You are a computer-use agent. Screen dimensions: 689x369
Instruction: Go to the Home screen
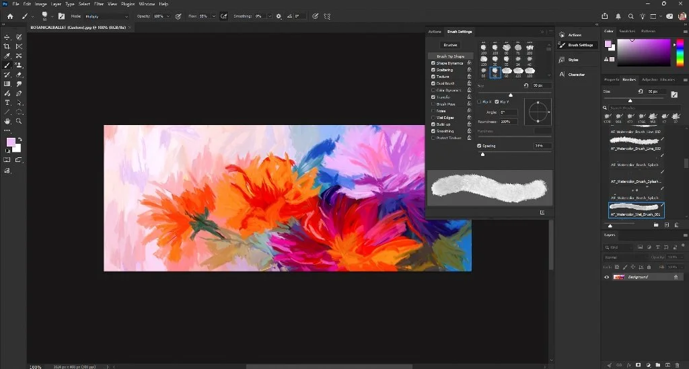coord(10,16)
